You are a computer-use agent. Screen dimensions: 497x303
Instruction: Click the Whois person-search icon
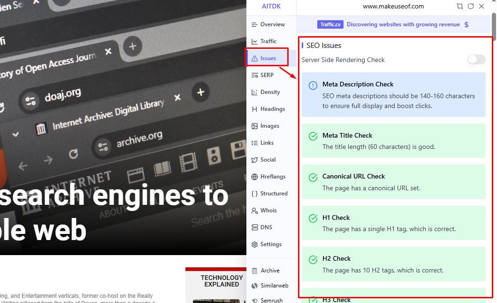click(254, 210)
